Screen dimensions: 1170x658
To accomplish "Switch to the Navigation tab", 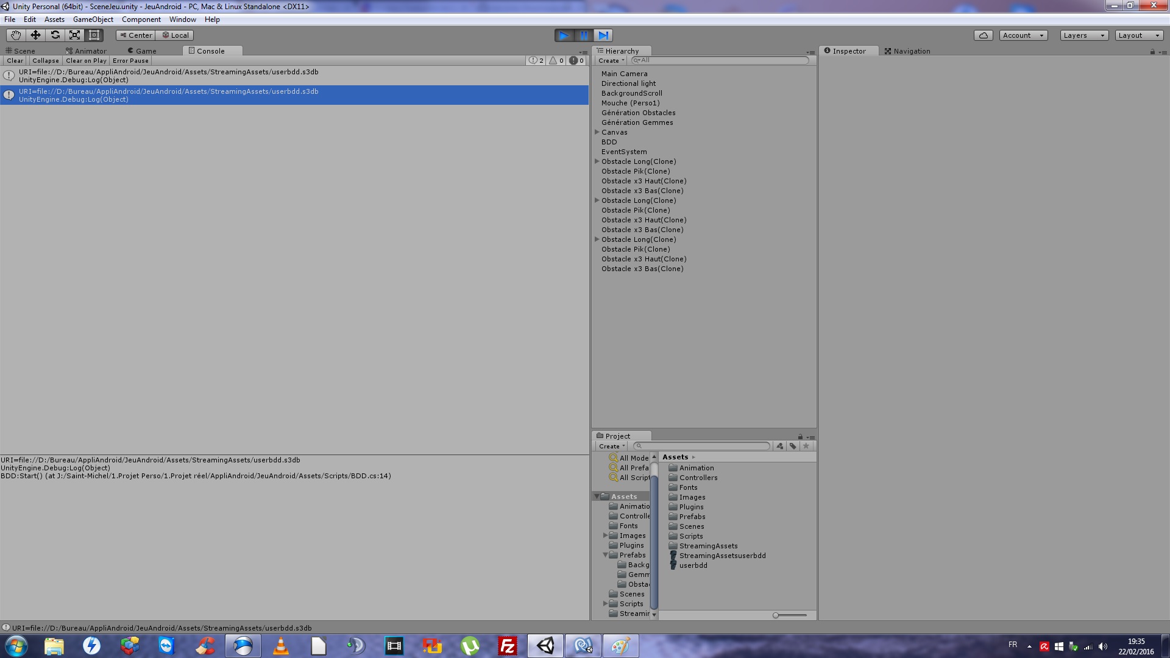I will pos(907,51).
